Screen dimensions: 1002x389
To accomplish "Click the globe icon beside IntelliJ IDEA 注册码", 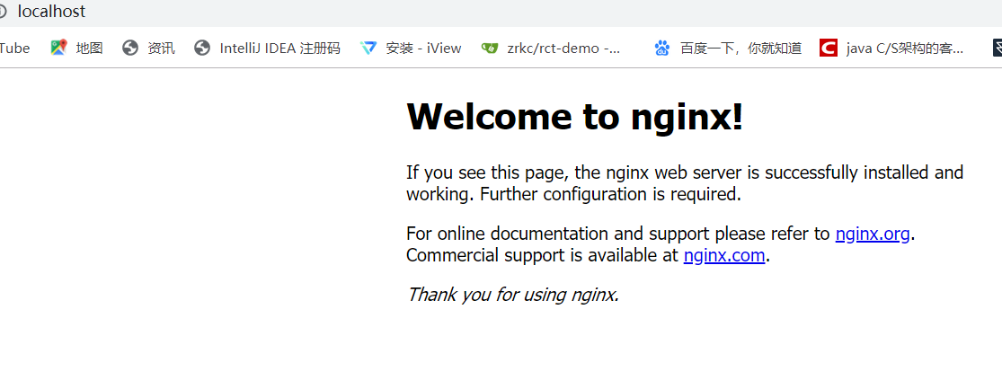I will pos(202,48).
